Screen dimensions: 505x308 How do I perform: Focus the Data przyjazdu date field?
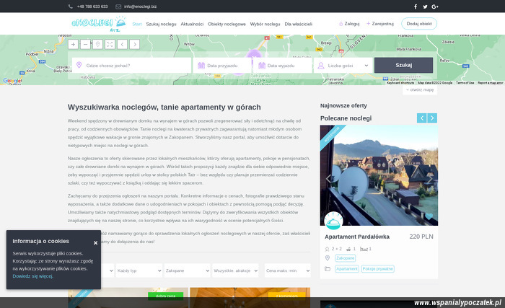222,66
